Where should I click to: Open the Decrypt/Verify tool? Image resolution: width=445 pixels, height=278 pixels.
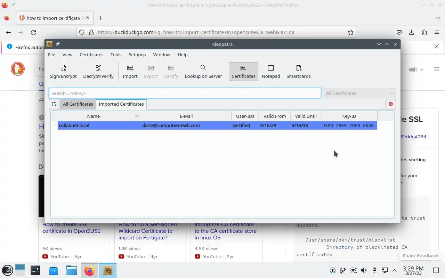coord(98,72)
